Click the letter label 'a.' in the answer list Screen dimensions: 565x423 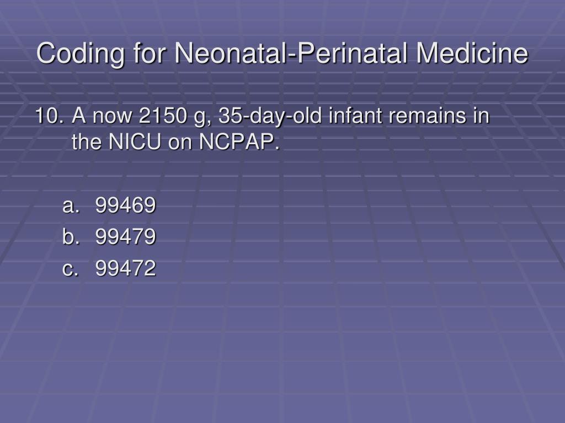point(70,207)
